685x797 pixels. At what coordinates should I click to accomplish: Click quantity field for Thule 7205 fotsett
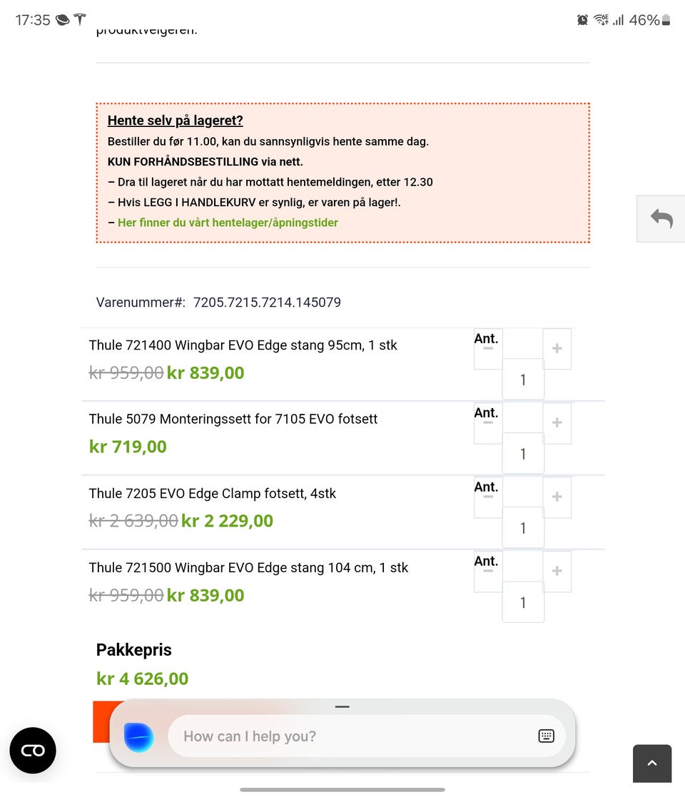tap(523, 528)
